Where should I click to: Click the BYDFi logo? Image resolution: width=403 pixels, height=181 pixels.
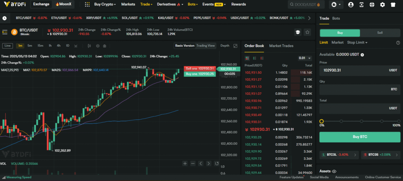click(15, 4)
